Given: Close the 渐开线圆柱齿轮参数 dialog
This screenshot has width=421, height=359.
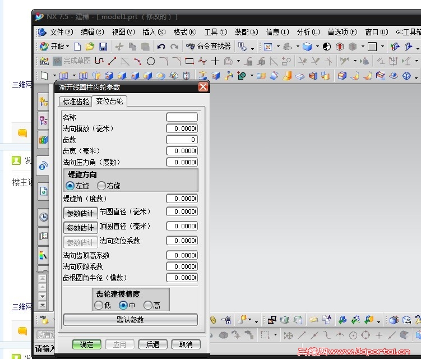Looking at the screenshot, I should click(x=203, y=87).
